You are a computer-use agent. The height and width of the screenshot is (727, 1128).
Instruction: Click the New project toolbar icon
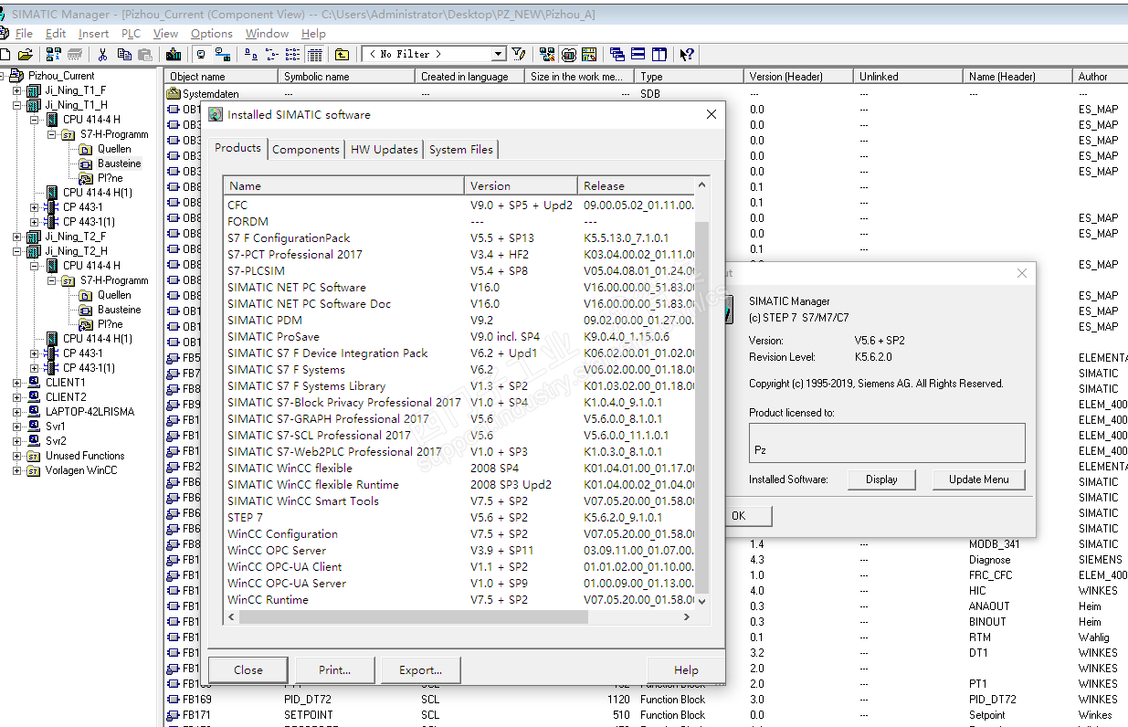click(5, 54)
